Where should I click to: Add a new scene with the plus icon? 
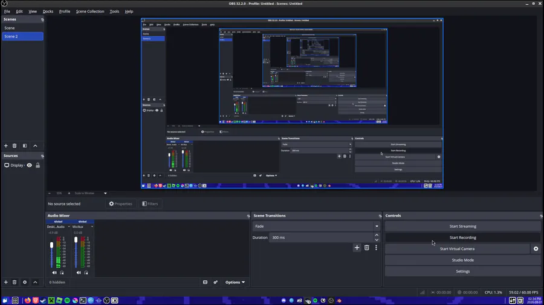[x=6, y=146]
